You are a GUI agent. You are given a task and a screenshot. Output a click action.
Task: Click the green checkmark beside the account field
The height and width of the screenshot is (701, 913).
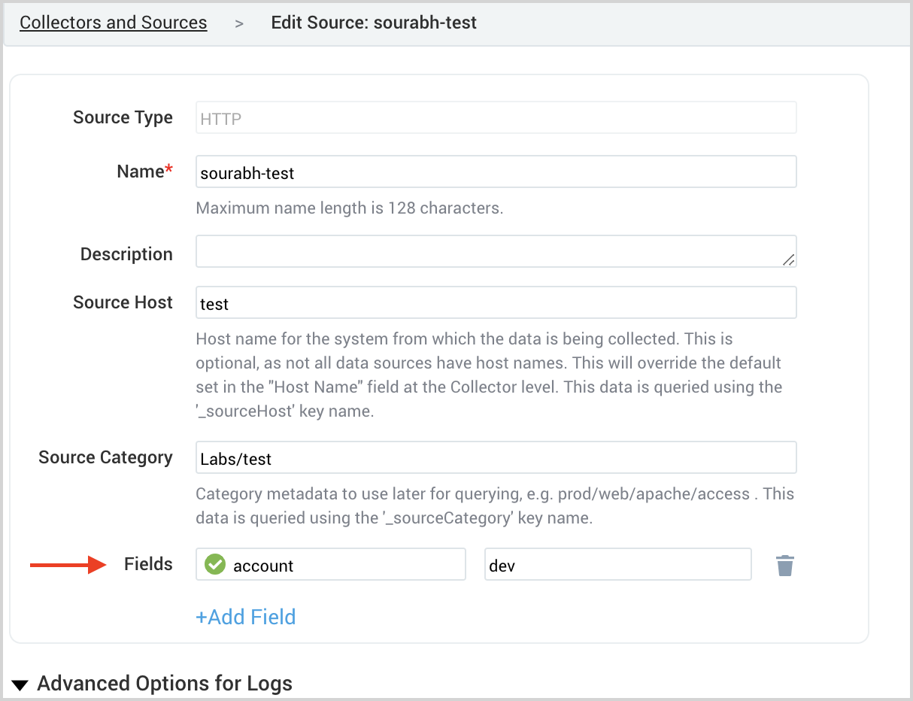214,564
